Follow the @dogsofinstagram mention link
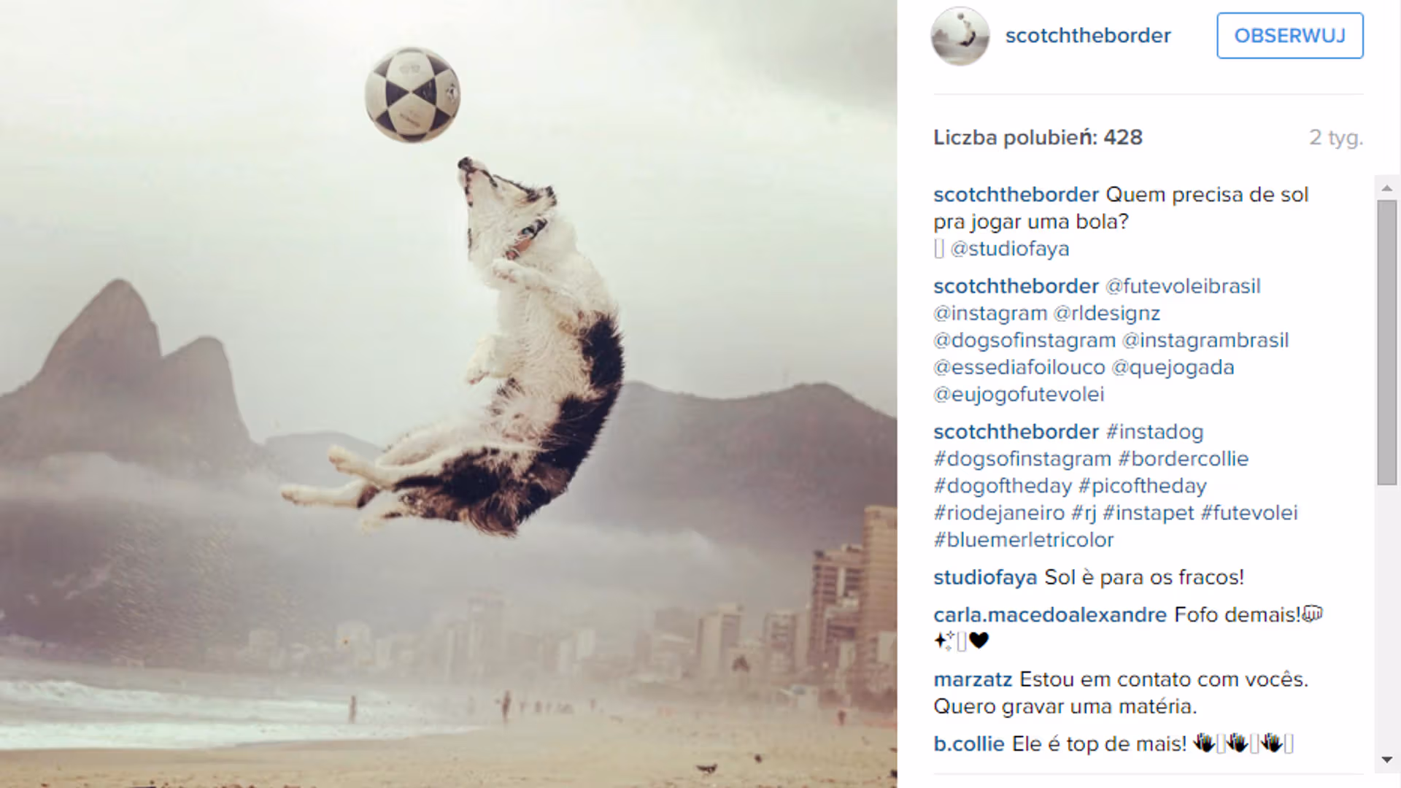 [x=1024, y=340]
